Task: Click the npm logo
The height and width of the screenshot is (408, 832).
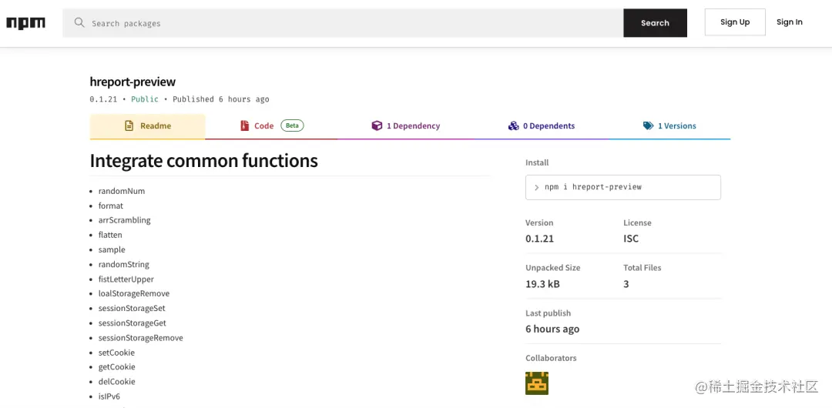Action: tap(26, 23)
